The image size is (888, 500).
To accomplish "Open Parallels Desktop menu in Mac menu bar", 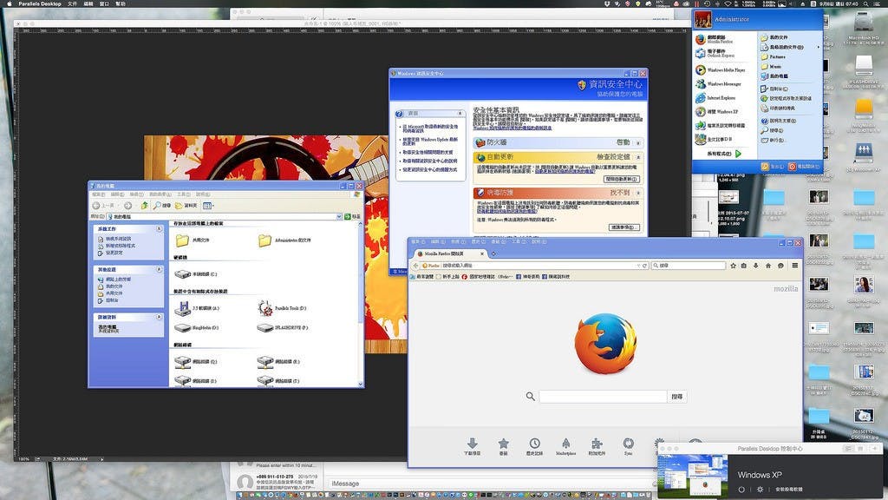I will 39,4.
